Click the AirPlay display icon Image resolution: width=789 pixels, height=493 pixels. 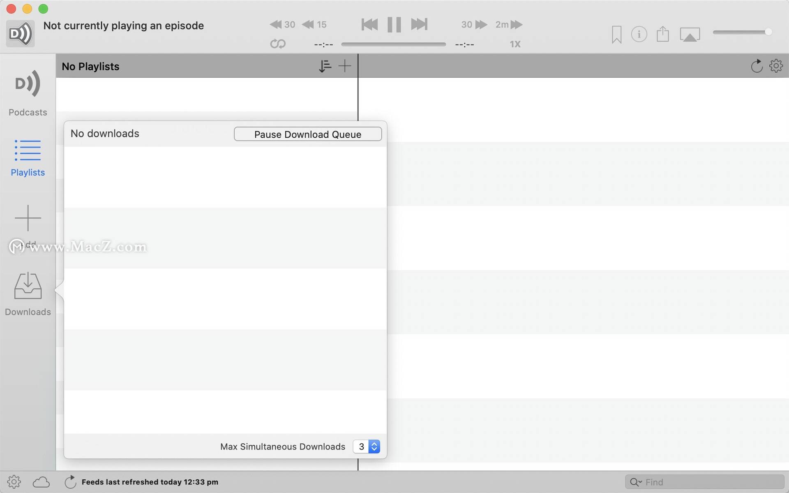pos(690,34)
